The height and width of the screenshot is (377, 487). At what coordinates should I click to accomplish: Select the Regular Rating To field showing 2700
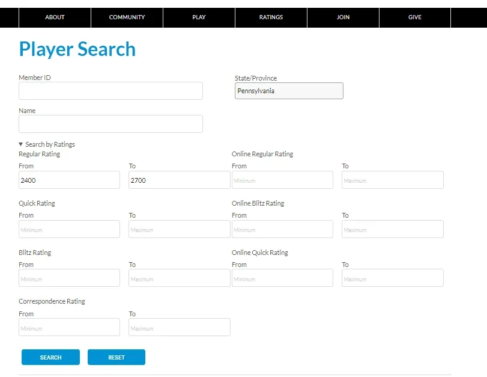click(178, 179)
